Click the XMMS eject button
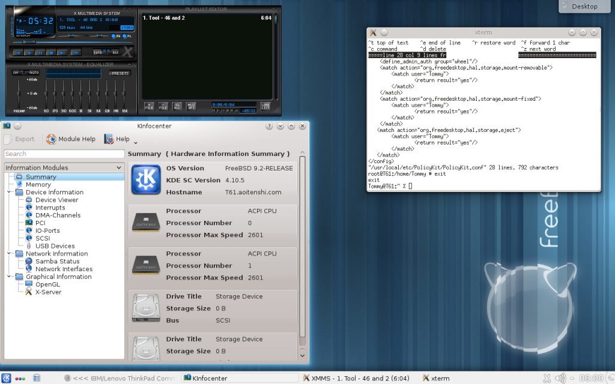The image size is (615, 384). [76, 52]
